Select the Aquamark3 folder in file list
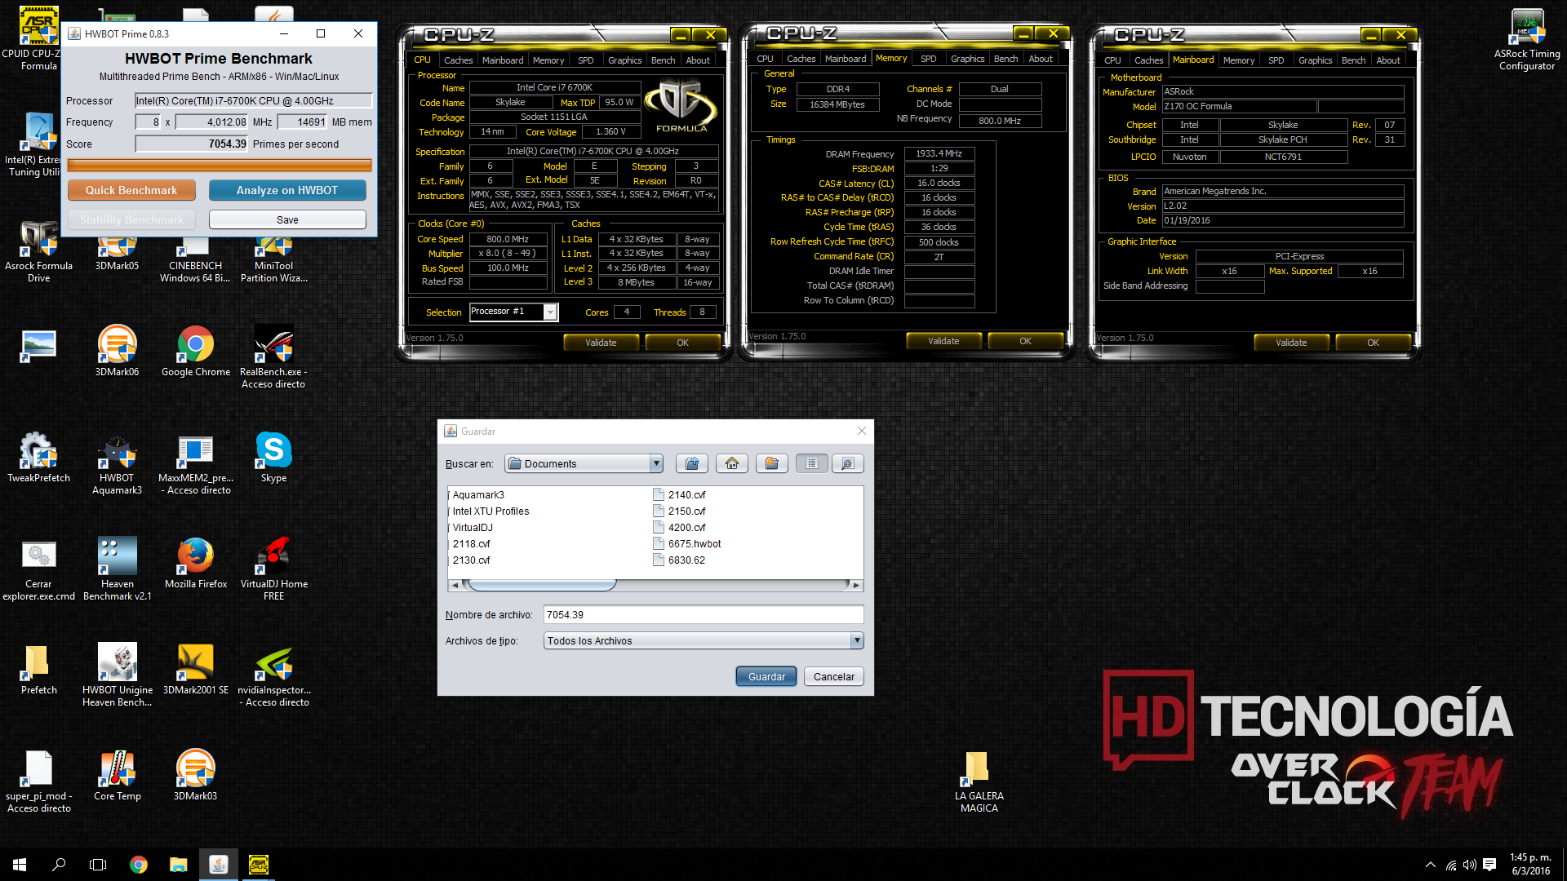The width and height of the screenshot is (1567, 881). [476, 495]
